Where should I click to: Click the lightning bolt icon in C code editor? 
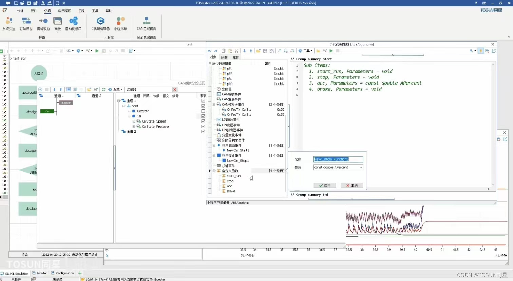click(x=481, y=51)
